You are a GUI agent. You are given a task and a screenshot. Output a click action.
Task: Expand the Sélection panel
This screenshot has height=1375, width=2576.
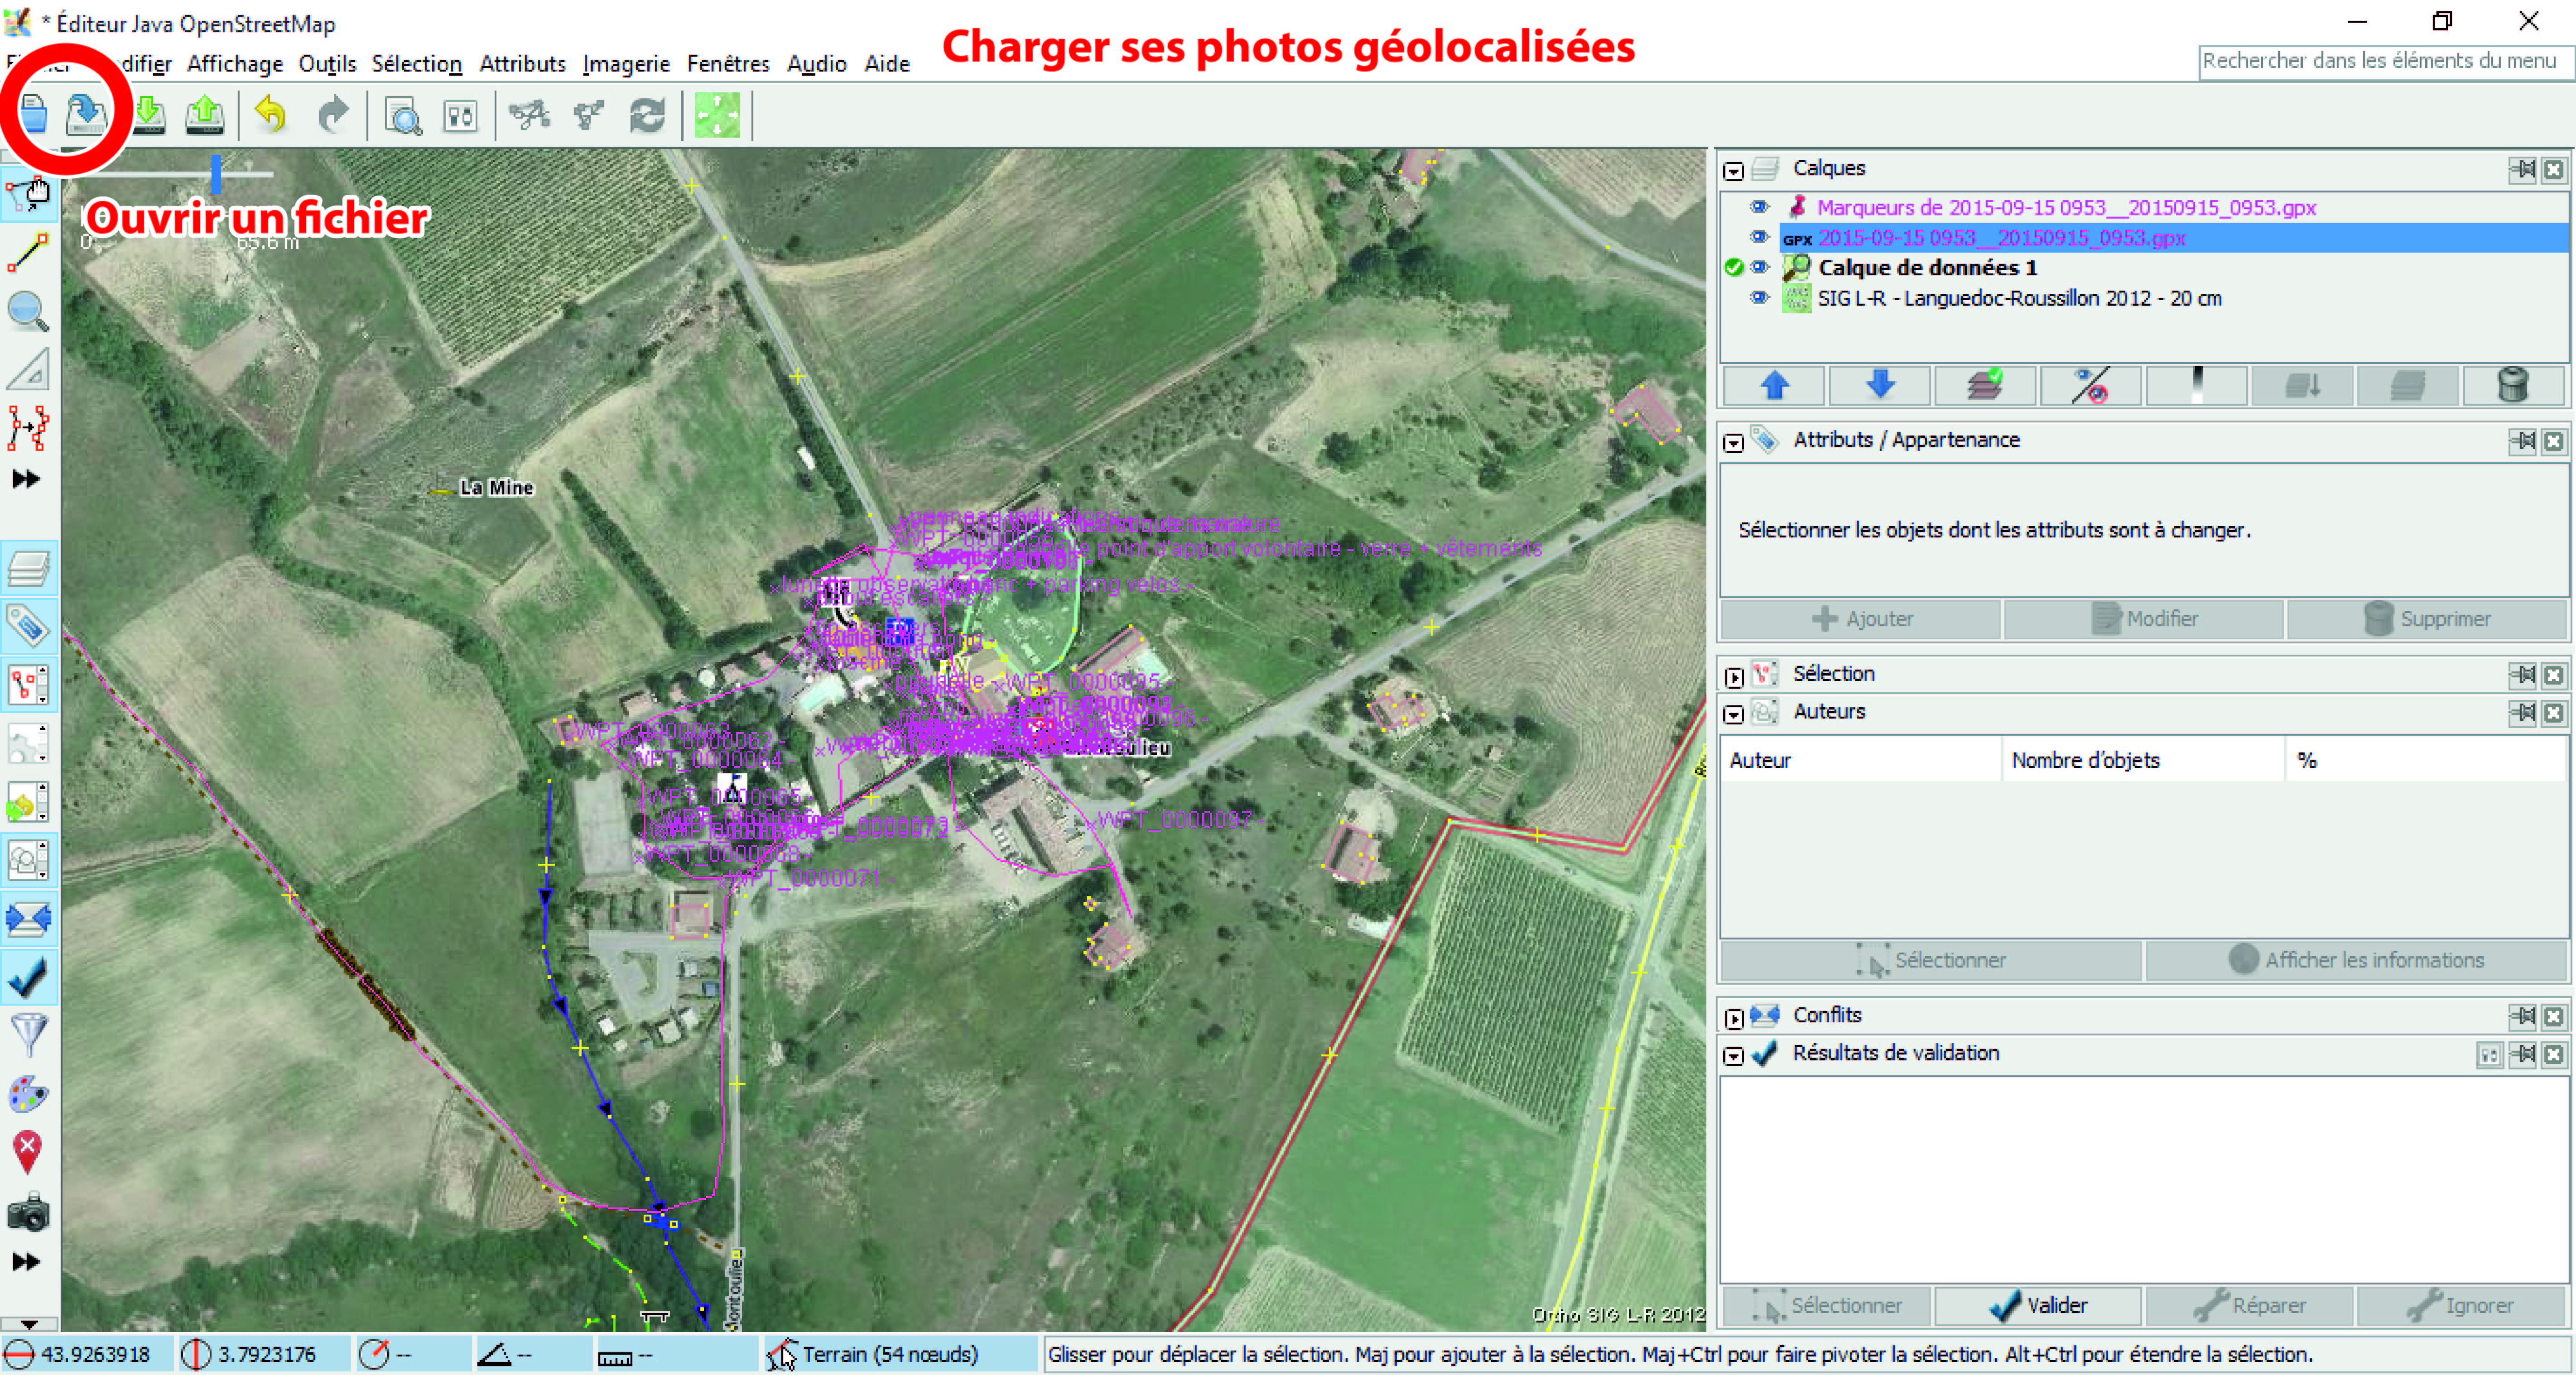pos(1733,676)
